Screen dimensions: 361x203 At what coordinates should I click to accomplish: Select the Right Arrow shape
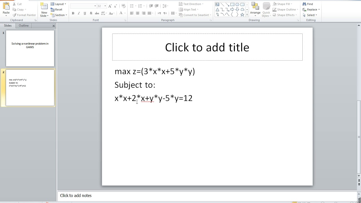coord(232,10)
